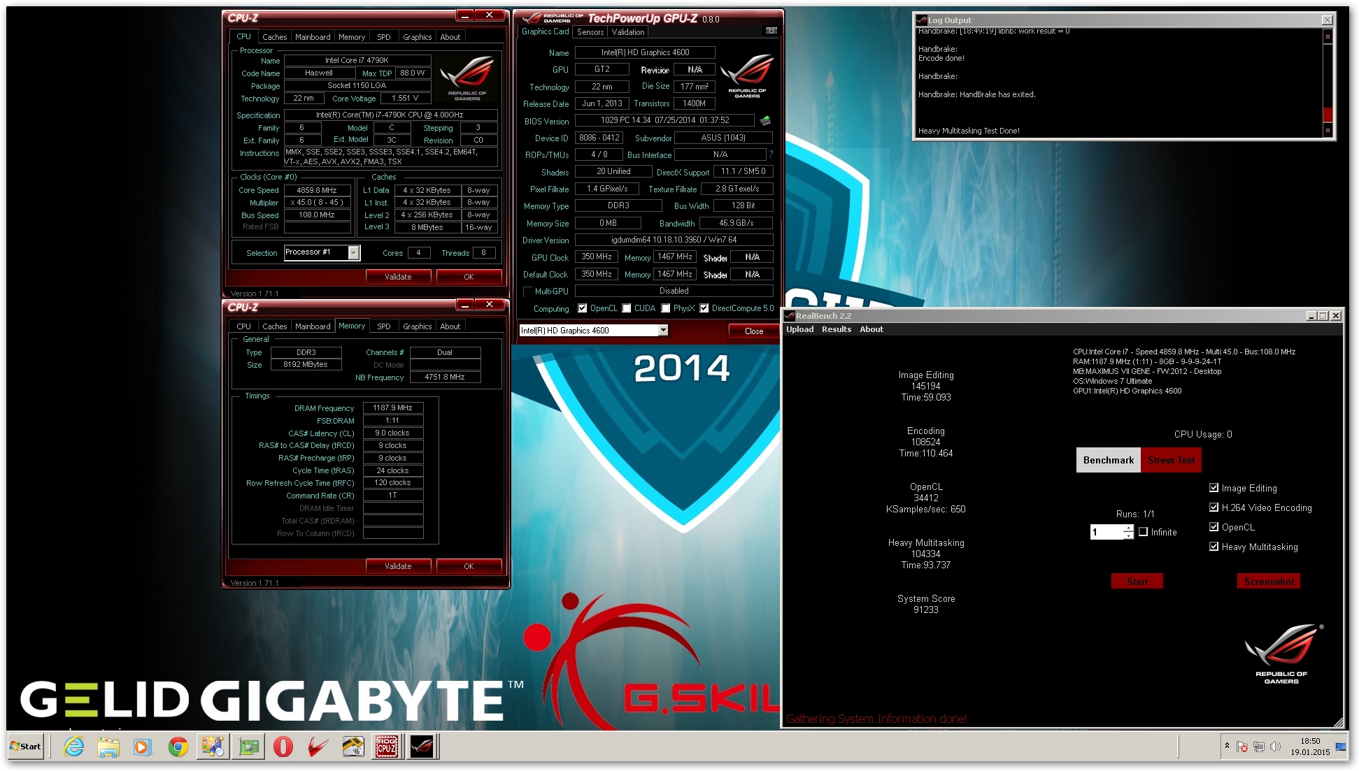Click OK in lower CPU-Z memory window
1359x771 pixels.
click(x=469, y=566)
